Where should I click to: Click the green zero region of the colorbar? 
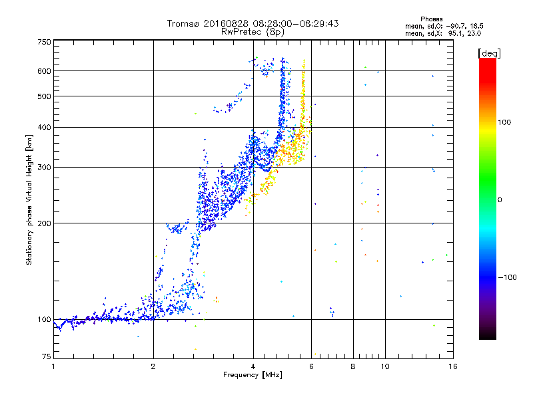(488, 199)
